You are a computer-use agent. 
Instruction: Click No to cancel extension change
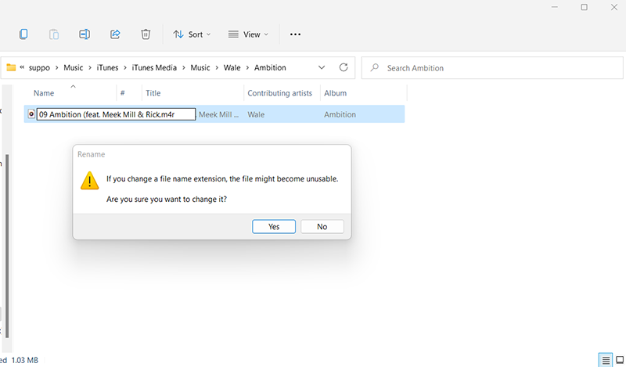322,226
